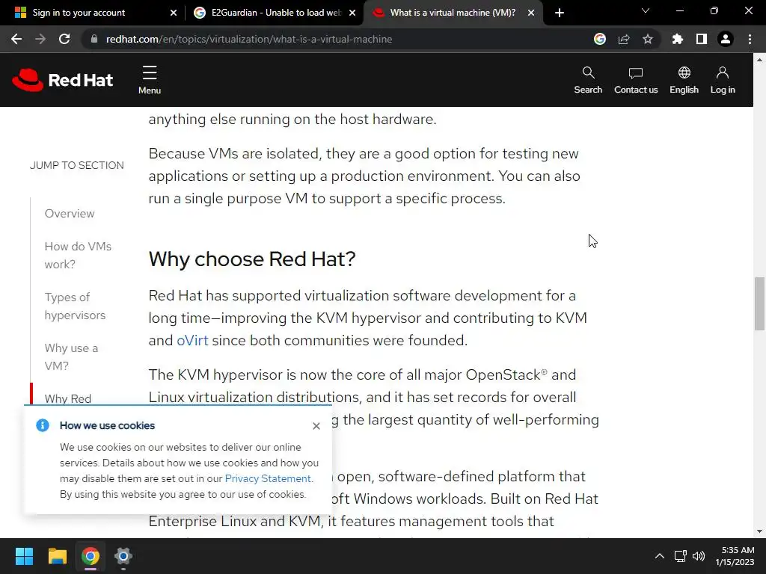View site information padlock icon

coord(94,39)
